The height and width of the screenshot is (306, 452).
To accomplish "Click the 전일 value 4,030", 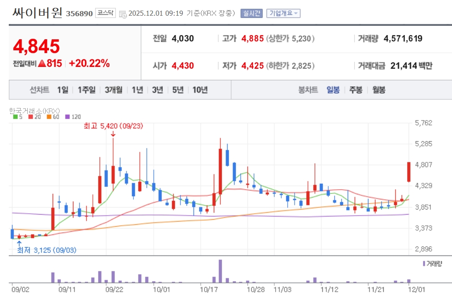I will click(x=183, y=38).
